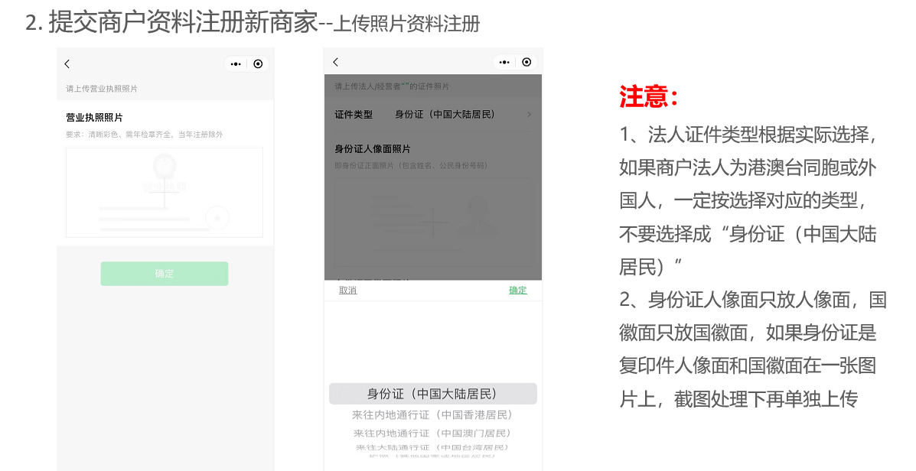Image resolution: width=916 pixels, height=471 pixels.
Task: Open the 证件类型 field showing 身份证（中国大陆居民）
Action: tap(445, 115)
